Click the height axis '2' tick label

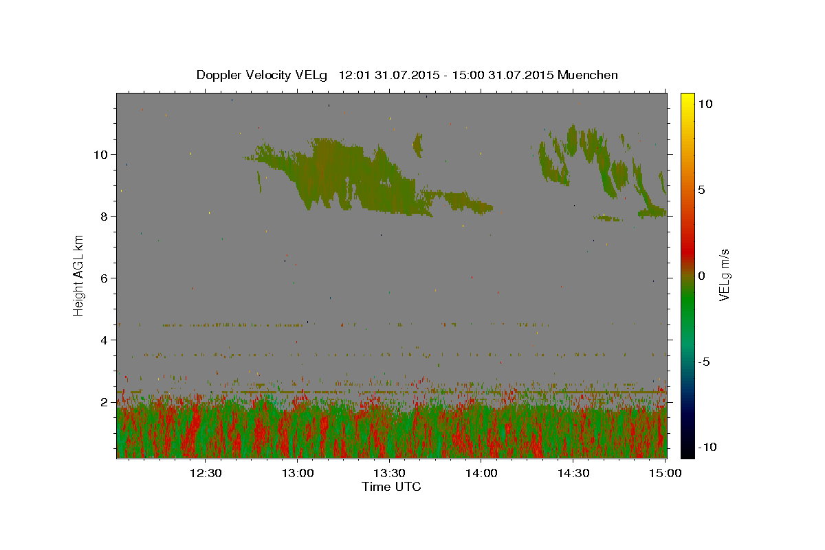pos(105,402)
